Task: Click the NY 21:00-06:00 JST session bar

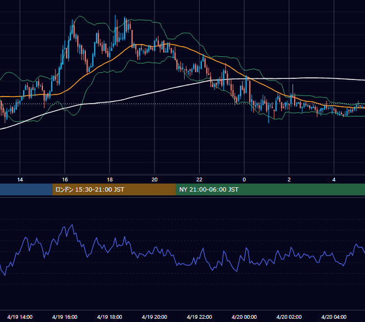Action: [270, 189]
